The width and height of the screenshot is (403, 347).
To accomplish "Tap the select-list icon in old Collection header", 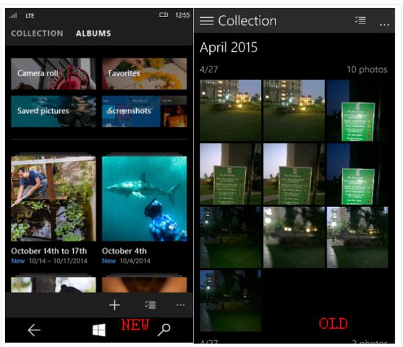I will coord(360,20).
